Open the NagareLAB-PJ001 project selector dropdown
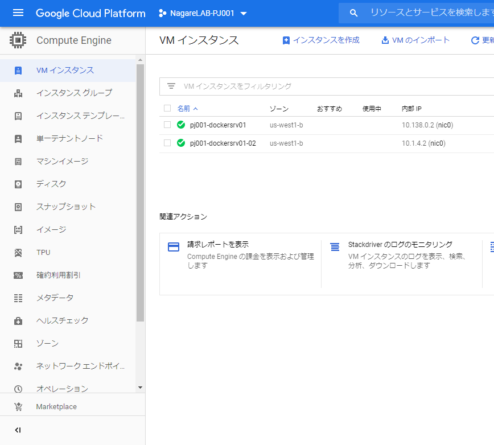 [203, 13]
